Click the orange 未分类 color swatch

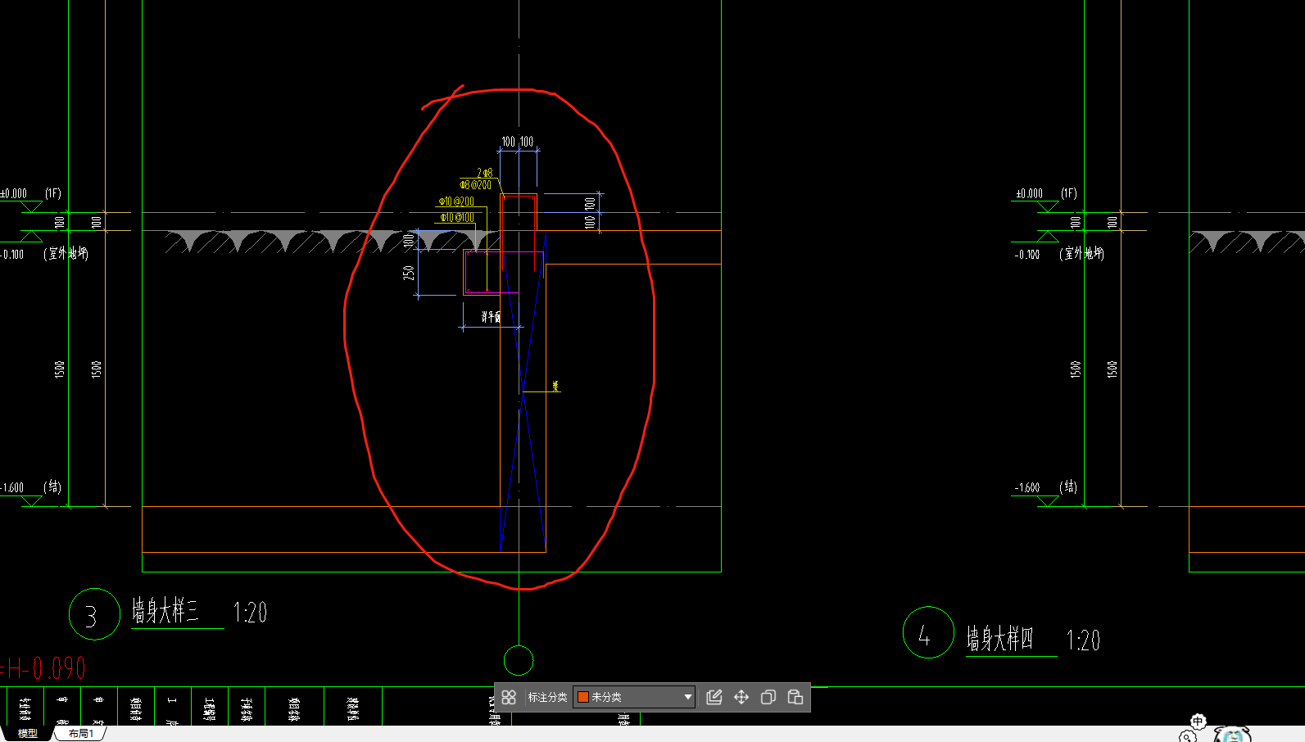point(583,697)
